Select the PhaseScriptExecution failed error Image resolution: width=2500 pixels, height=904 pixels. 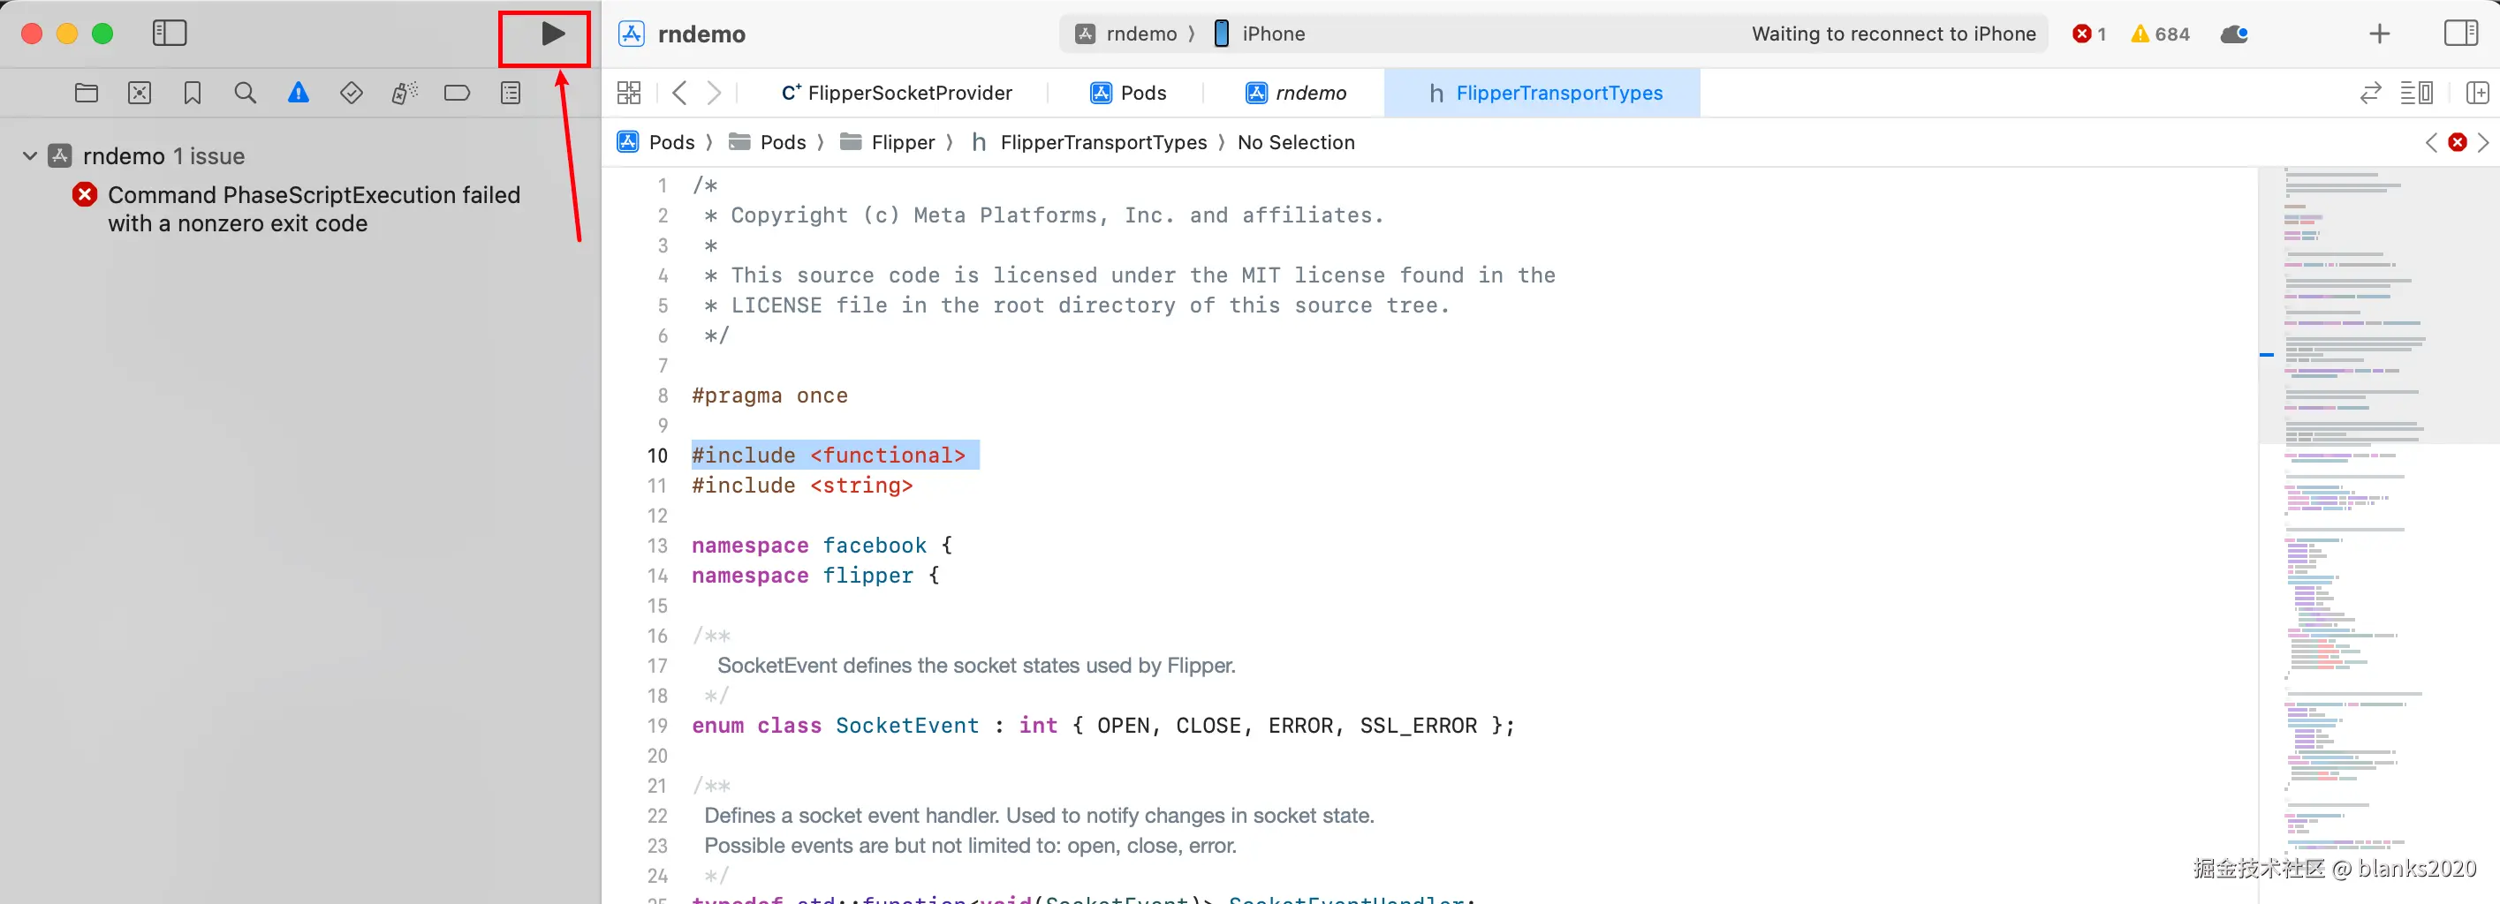pyautogui.click(x=314, y=209)
